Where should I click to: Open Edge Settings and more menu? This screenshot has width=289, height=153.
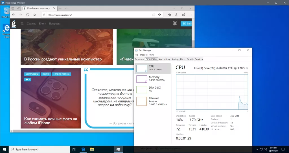(x=191, y=15)
